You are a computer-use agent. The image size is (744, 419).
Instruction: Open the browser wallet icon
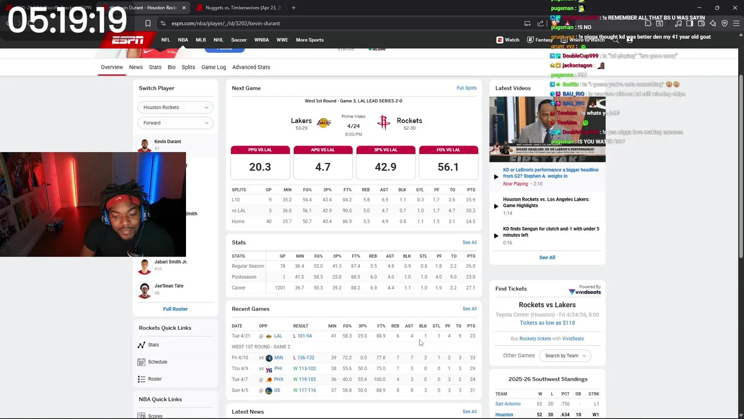701,23
